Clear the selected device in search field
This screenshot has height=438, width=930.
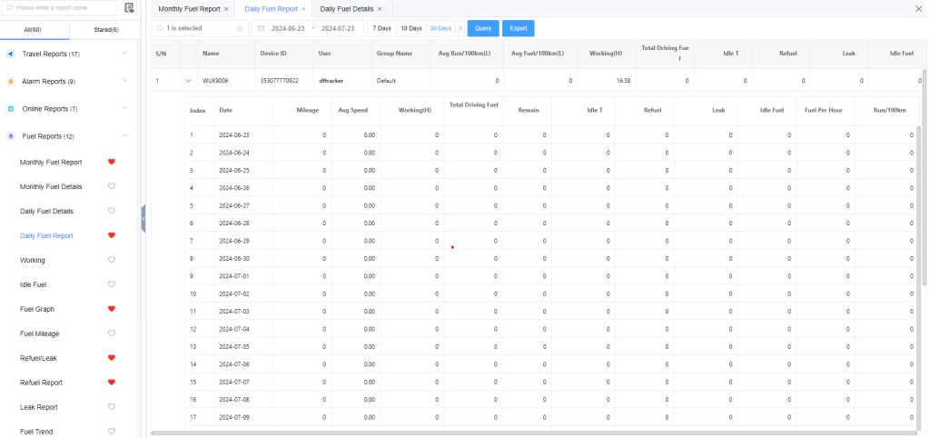[240, 28]
